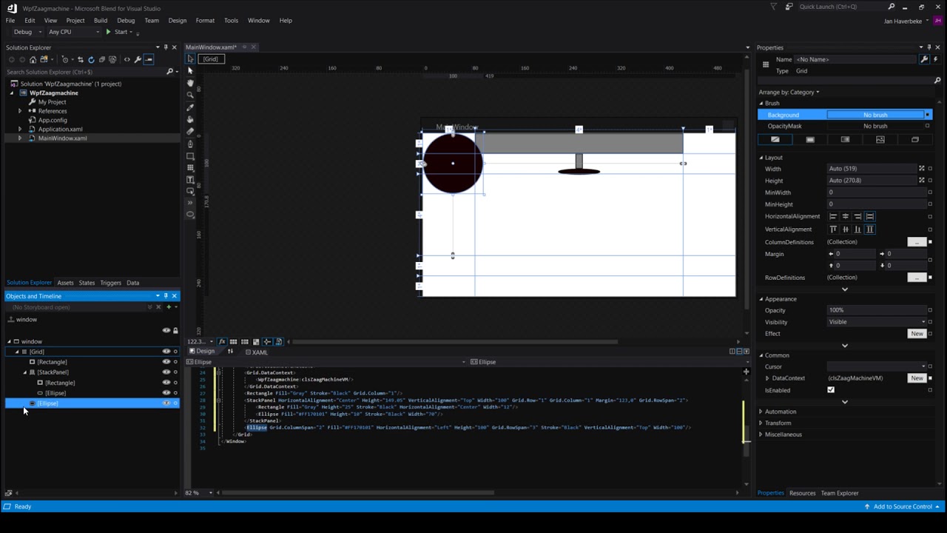The height and width of the screenshot is (533, 947).
Task: Set VerticalAlignment to Stretch
Action: click(x=870, y=229)
